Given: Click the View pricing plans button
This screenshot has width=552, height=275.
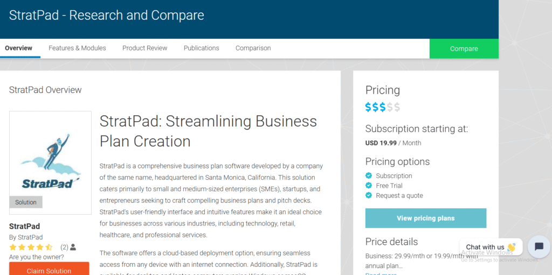Looking at the screenshot, I should click(425, 218).
